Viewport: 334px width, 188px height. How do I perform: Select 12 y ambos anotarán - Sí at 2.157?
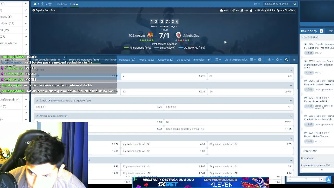pos(164,167)
